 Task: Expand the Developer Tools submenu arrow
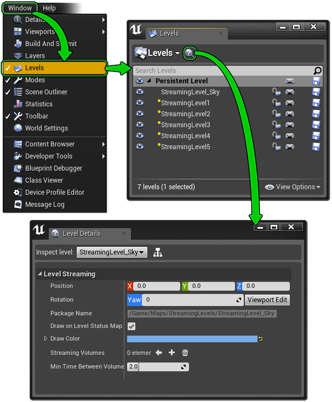pyautogui.click(x=103, y=156)
